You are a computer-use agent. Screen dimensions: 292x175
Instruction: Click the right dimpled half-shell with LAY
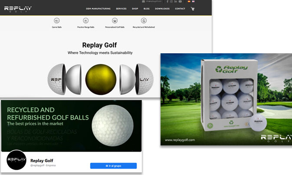point(144,79)
